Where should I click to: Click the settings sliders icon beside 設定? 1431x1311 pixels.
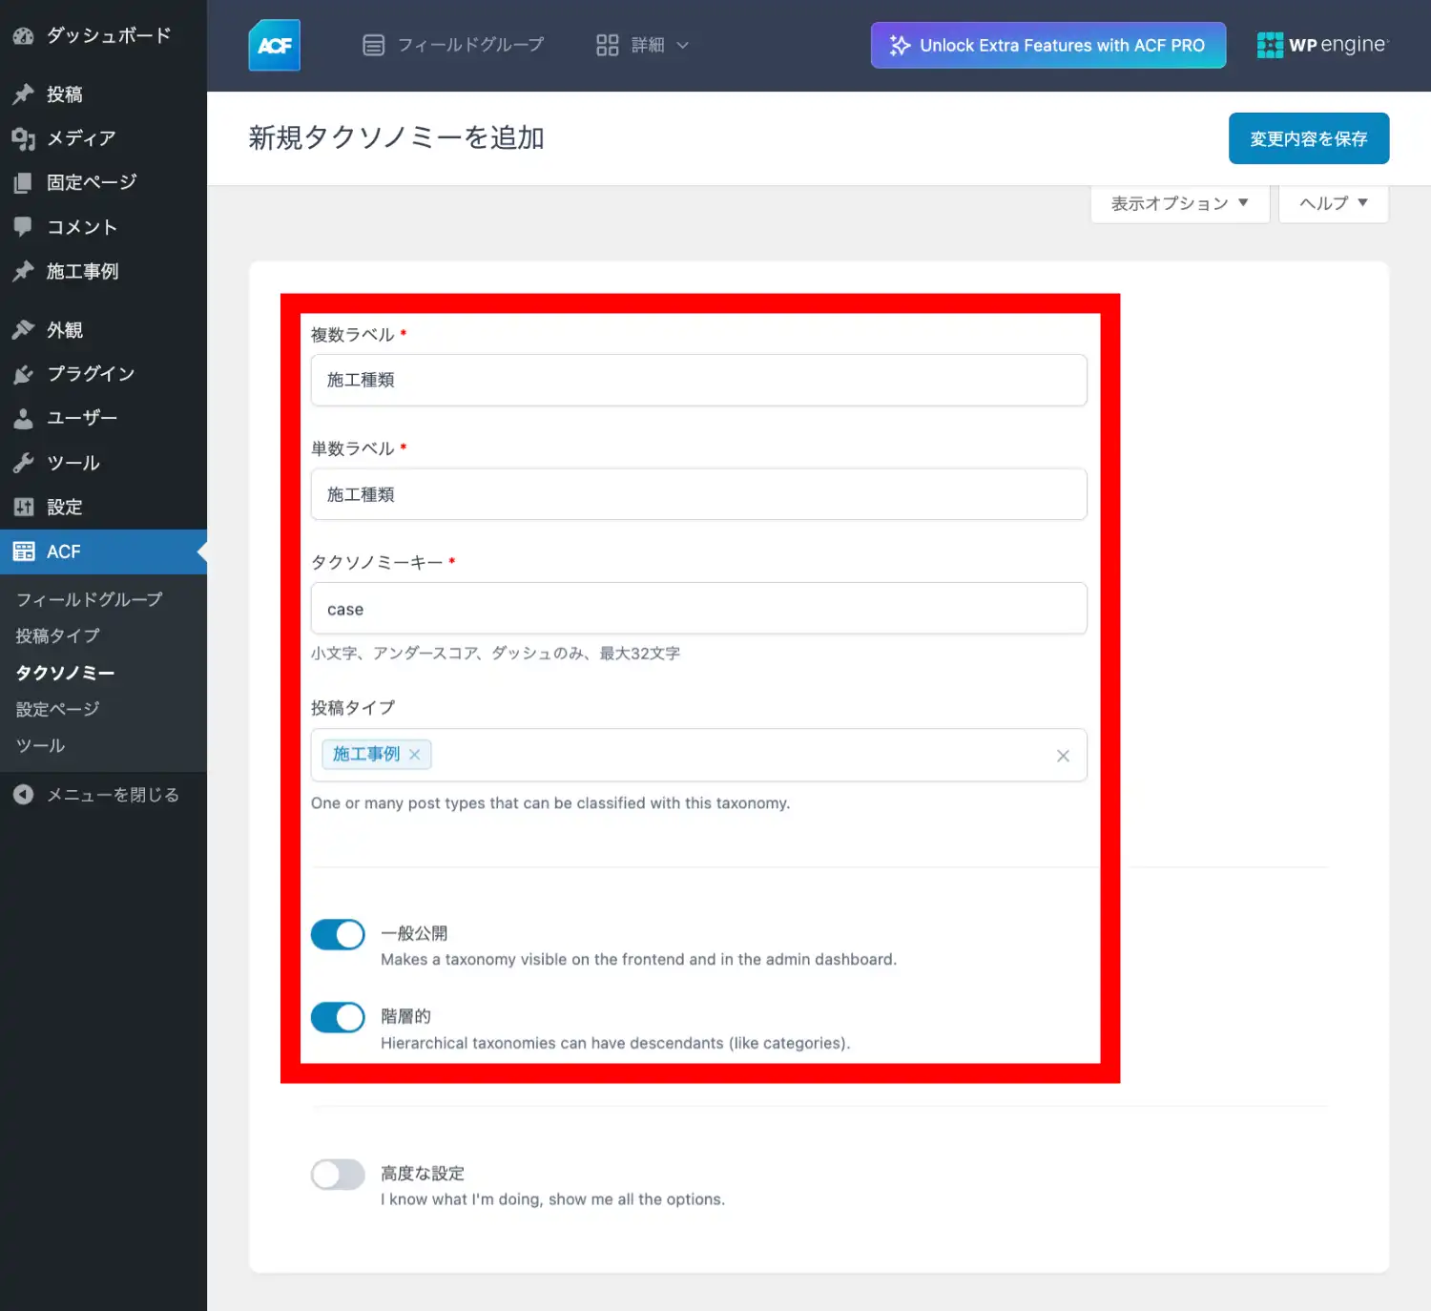24,507
